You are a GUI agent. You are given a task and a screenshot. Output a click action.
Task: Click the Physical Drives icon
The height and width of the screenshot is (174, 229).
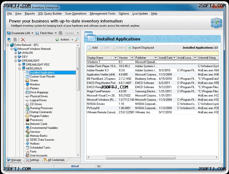(x=27, y=96)
